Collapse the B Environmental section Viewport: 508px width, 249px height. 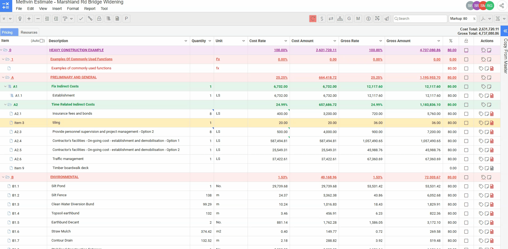click(3, 177)
